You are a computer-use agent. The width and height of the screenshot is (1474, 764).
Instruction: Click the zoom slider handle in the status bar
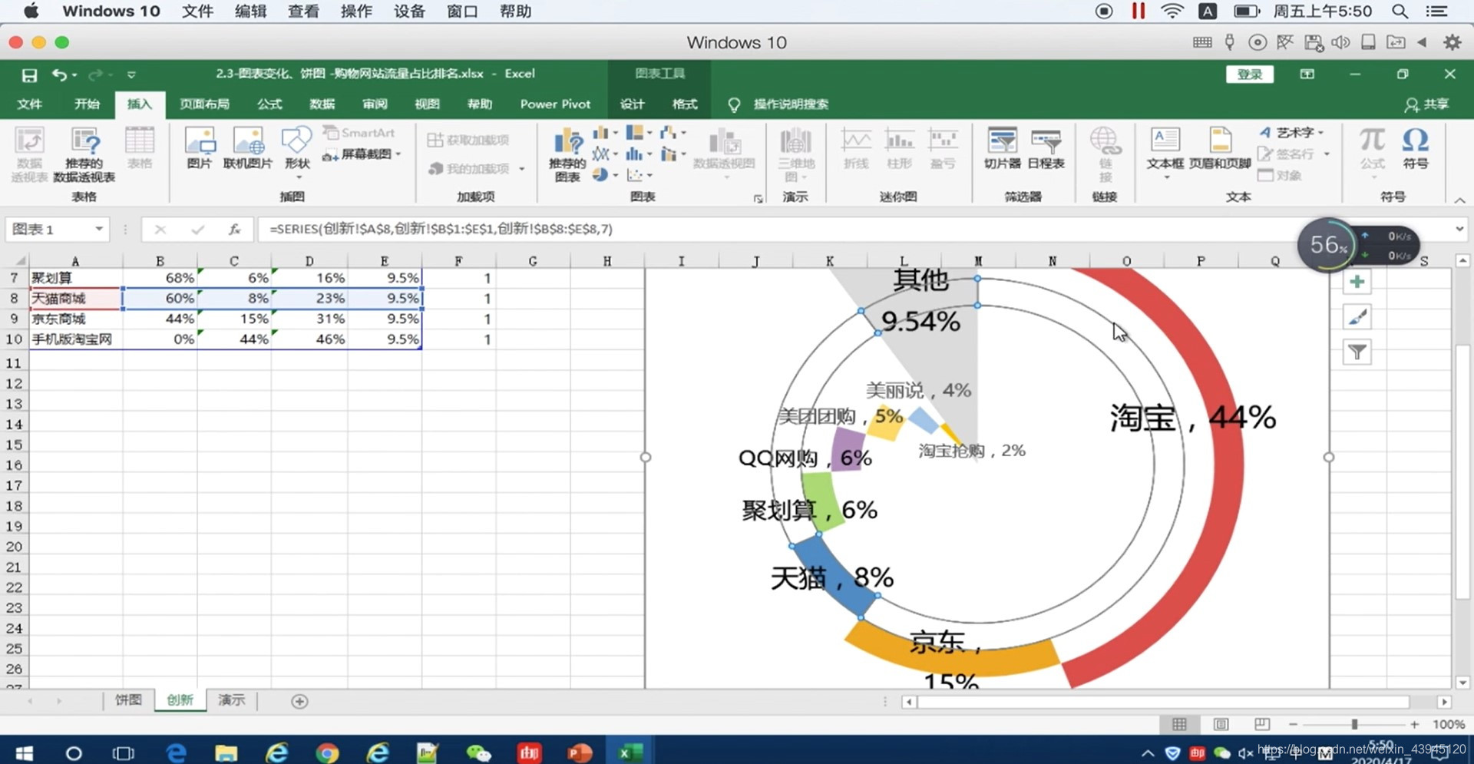(1354, 724)
